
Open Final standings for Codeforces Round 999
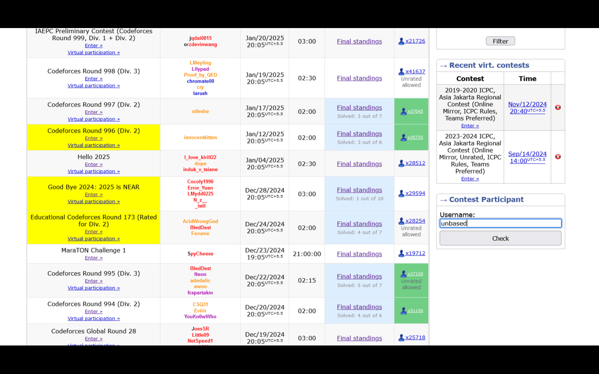tap(359, 41)
